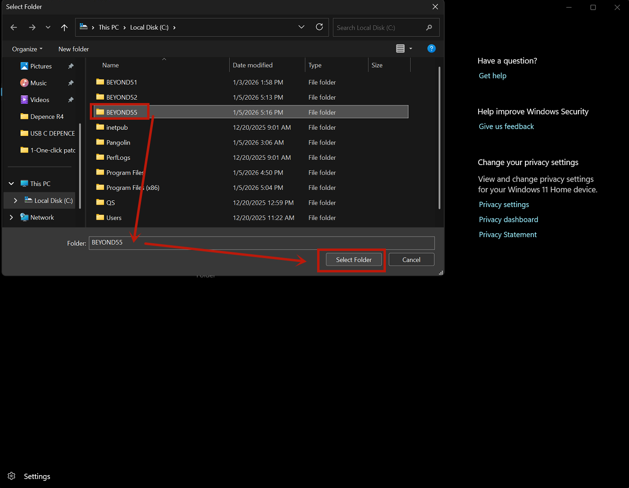Click the Select Folder button
This screenshot has width=629, height=488.
click(353, 260)
